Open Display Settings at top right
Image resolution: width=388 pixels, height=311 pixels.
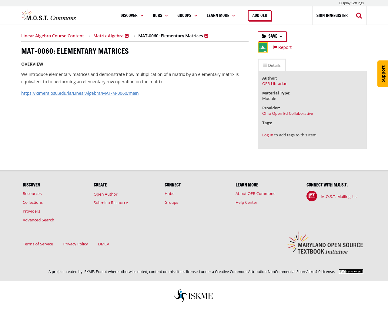(351, 3)
